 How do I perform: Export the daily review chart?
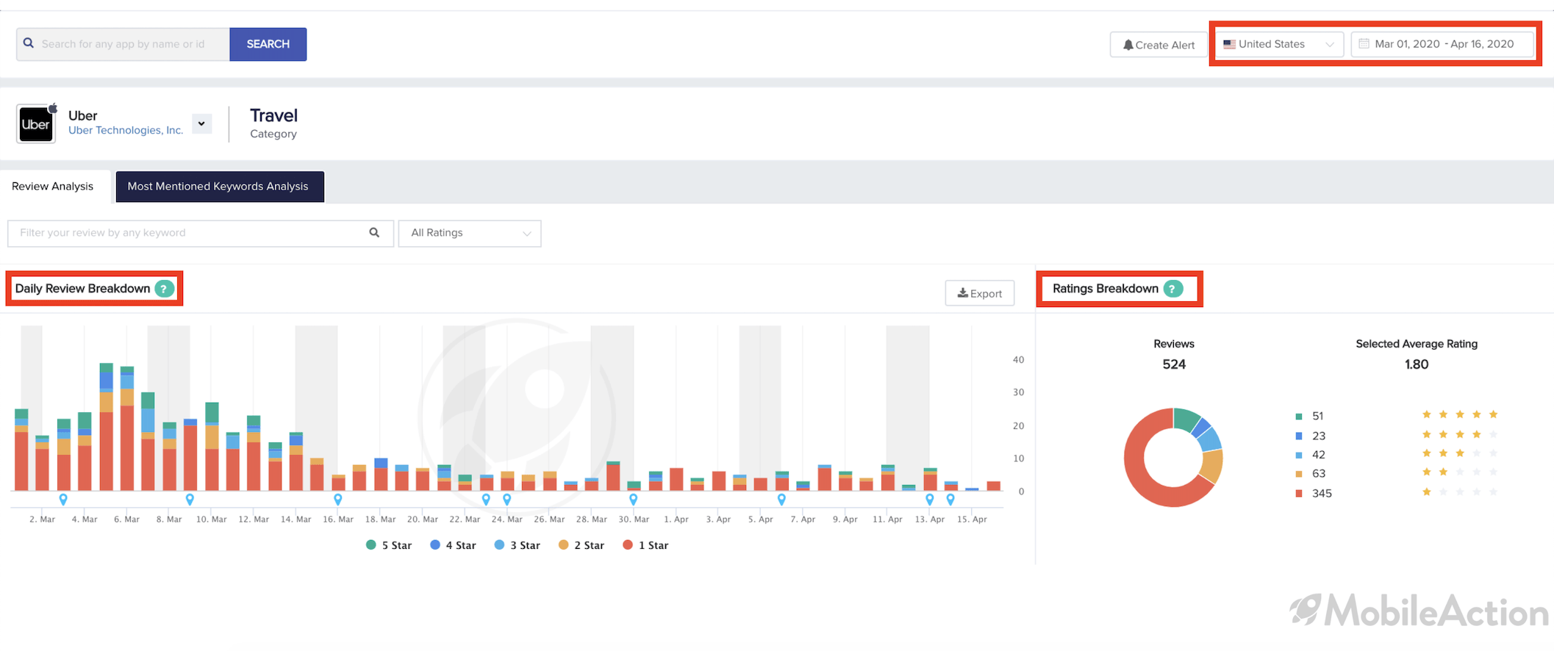click(x=980, y=293)
